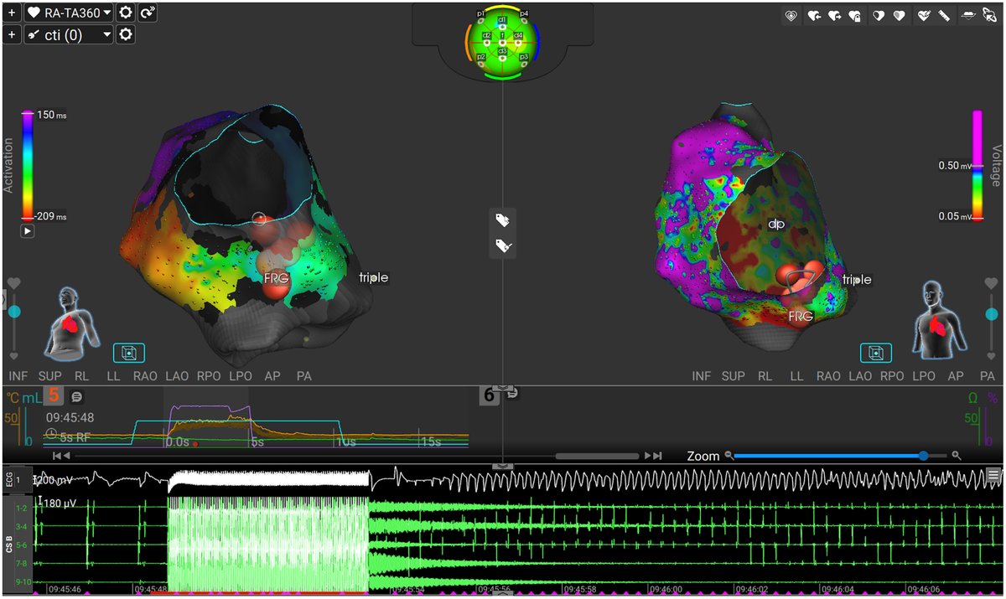Select the PA orientation under the right map
This screenshot has height=599, width=1006.
point(987,376)
